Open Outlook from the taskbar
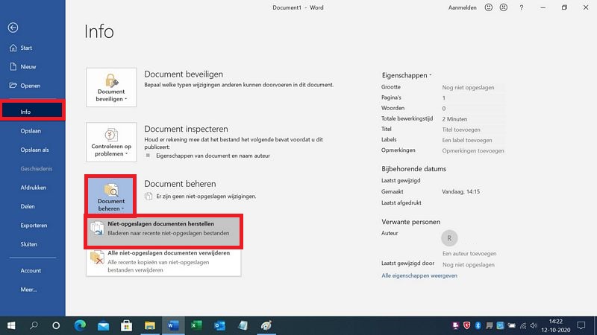The height and width of the screenshot is (335, 597). (x=219, y=325)
